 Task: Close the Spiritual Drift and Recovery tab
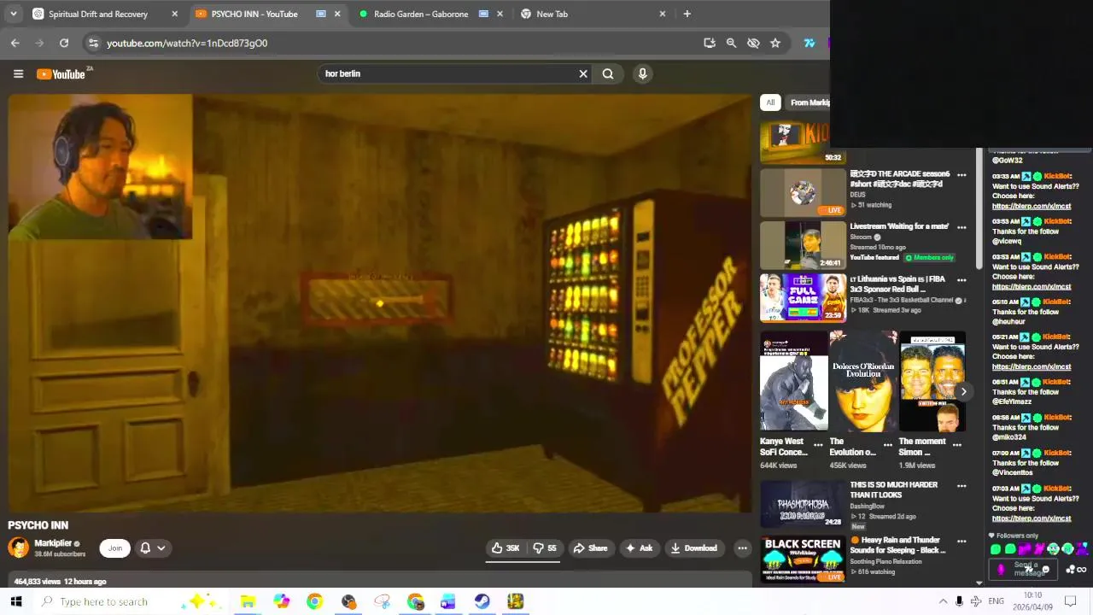(174, 14)
